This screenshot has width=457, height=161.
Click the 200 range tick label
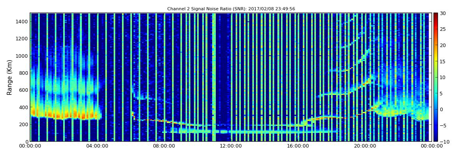point(23,124)
